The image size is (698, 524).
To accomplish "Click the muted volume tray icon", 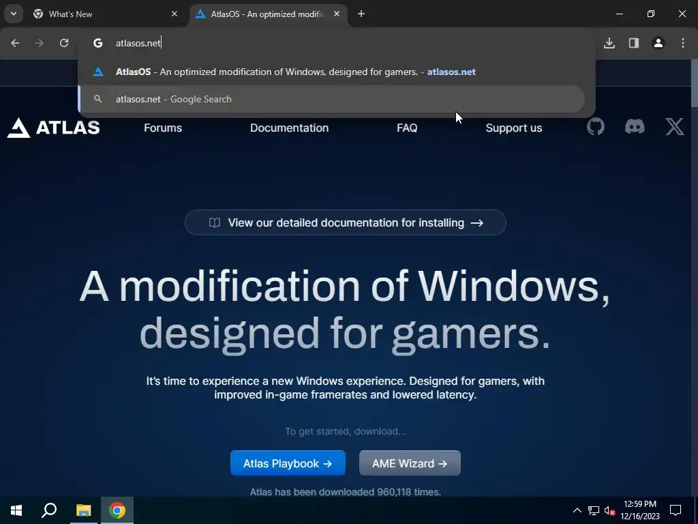I will pyautogui.click(x=609, y=510).
